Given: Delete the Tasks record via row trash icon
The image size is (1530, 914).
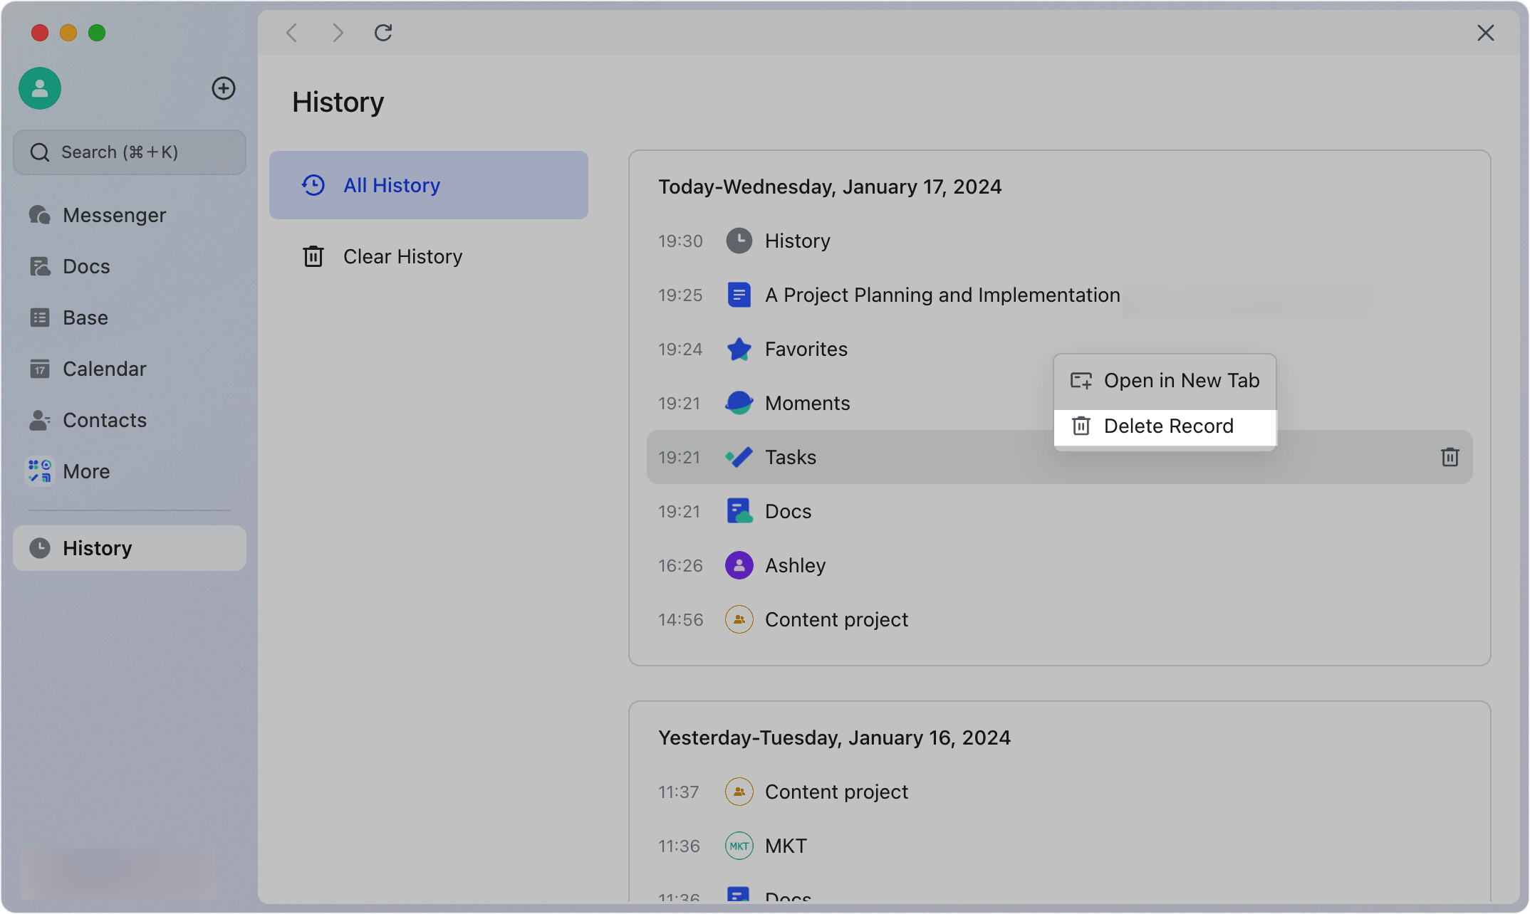Looking at the screenshot, I should 1450,457.
